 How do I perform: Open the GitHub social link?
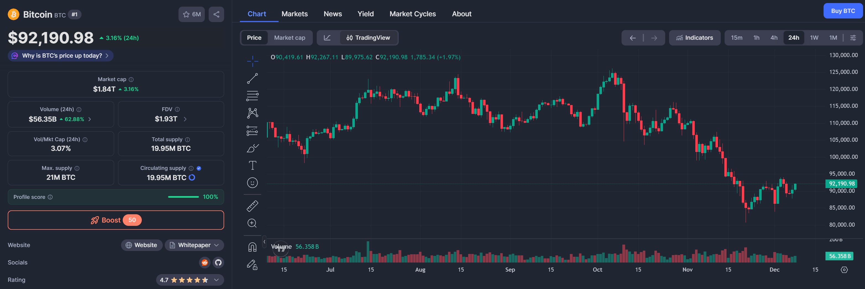pyautogui.click(x=218, y=263)
